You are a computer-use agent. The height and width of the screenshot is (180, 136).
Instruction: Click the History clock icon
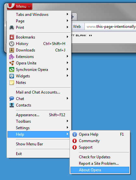point(12,44)
